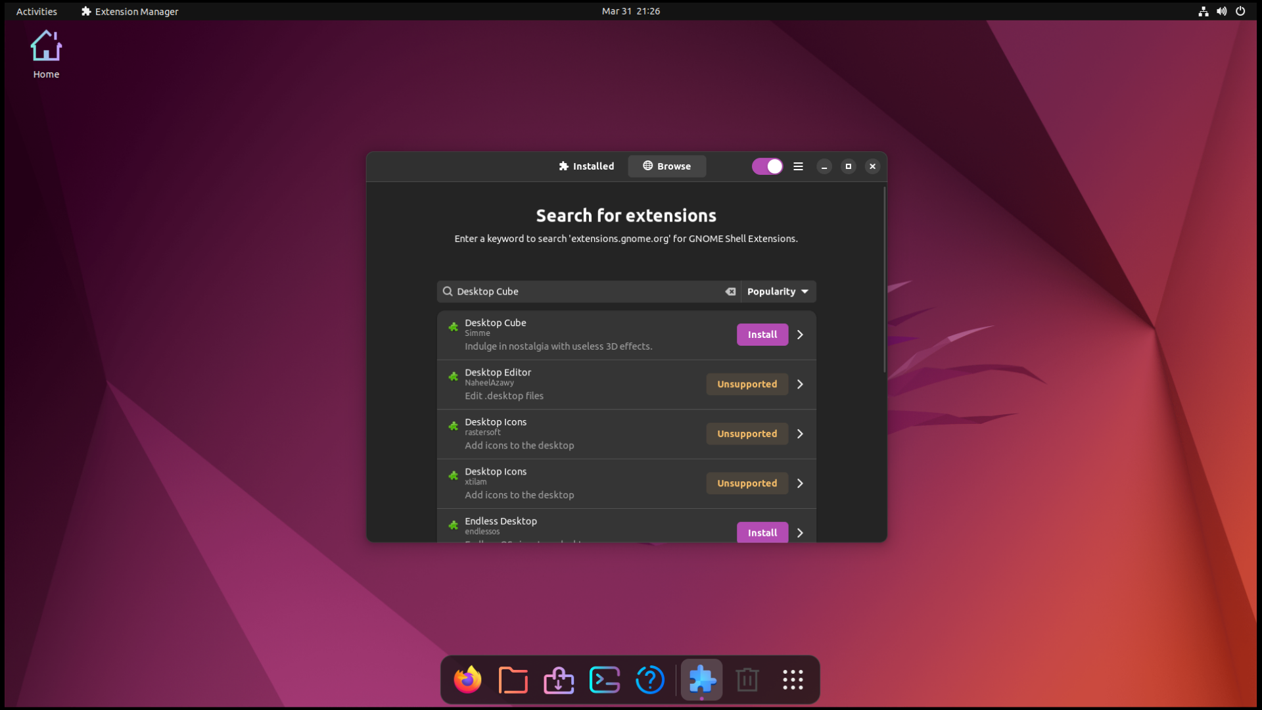The width and height of the screenshot is (1262, 710).
Task: Click xtilam Desktop Icons puzzle icon
Action: (x=453, y=475)
